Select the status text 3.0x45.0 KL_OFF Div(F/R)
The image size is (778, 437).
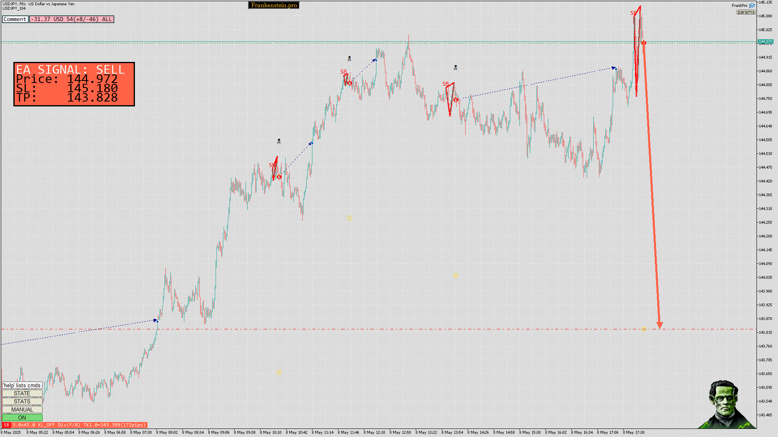[47, 425]
